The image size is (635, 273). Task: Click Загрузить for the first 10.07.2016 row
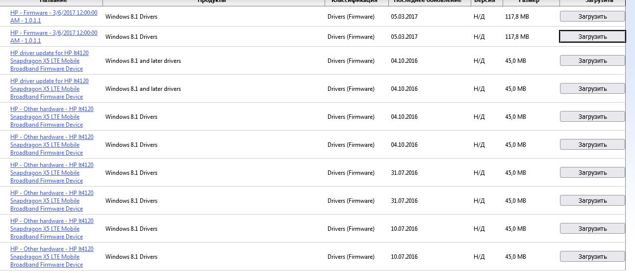pos(592,229)
